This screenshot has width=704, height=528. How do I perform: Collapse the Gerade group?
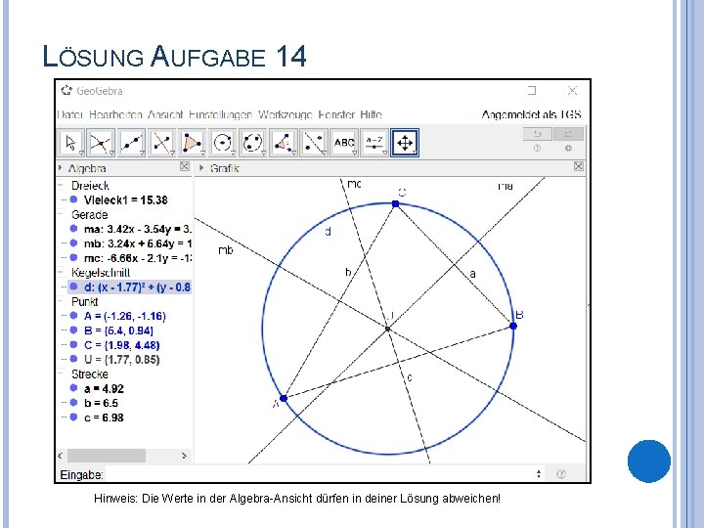click(61, 214)
